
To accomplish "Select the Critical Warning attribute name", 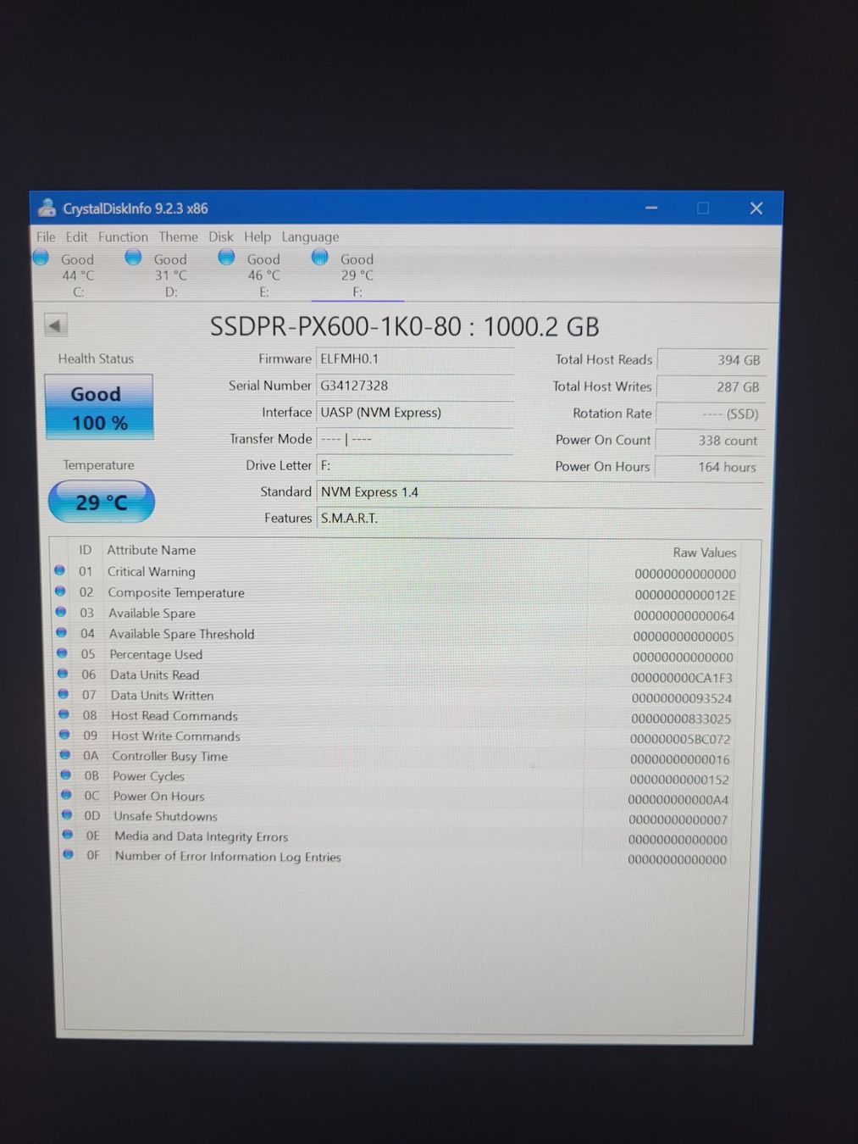I will (x=152, y=572).
